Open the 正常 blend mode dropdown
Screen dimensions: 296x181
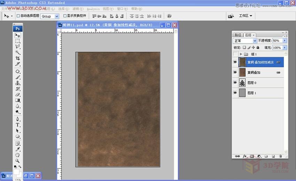pyautogui.click(x=255, y=41)
